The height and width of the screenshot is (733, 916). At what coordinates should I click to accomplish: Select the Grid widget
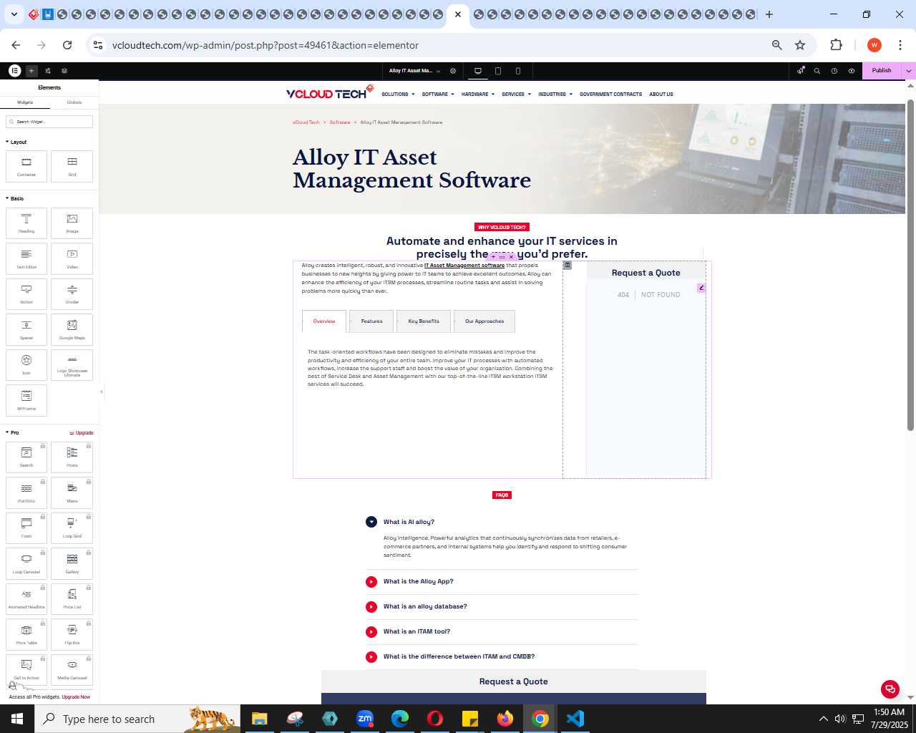pos(72,166)
